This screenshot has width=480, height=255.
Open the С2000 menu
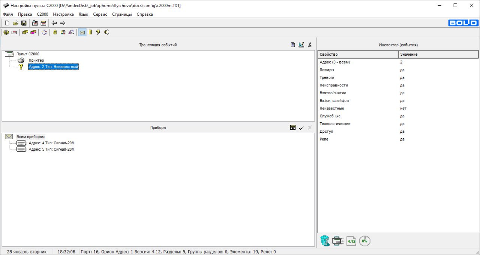(43, 14)
